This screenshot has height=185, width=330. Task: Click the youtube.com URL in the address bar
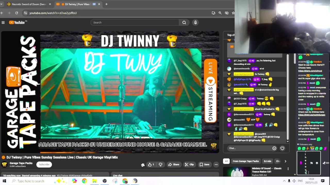point(53,13)
